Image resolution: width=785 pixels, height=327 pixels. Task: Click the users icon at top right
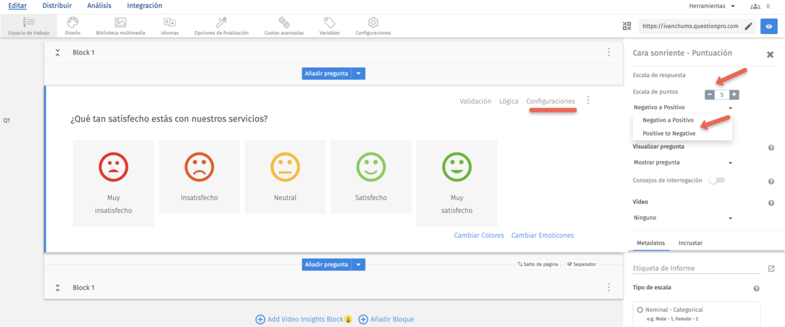point(756,6)
